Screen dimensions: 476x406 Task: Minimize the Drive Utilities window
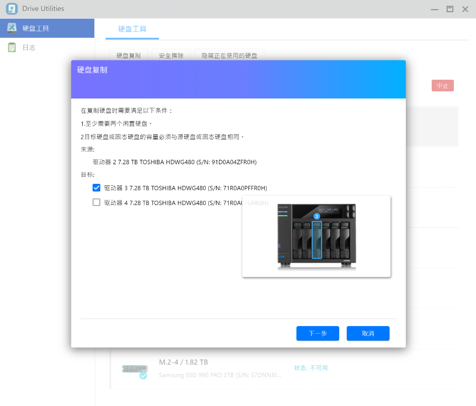(x=435, y=9)
